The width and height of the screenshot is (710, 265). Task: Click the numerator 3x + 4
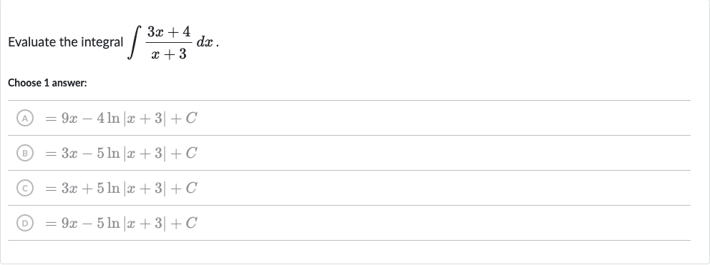pyautogui.click(x=169, y=31)
